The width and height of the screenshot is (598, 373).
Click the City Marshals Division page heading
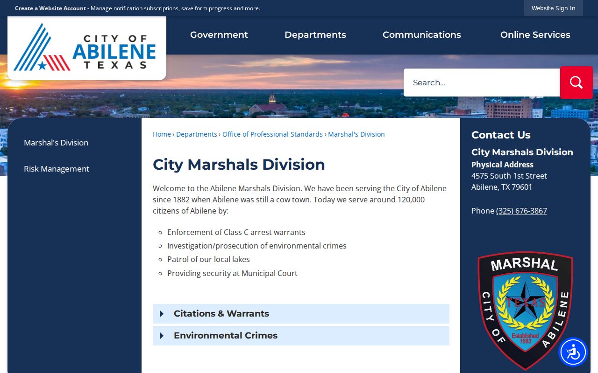tap(239, 165)
